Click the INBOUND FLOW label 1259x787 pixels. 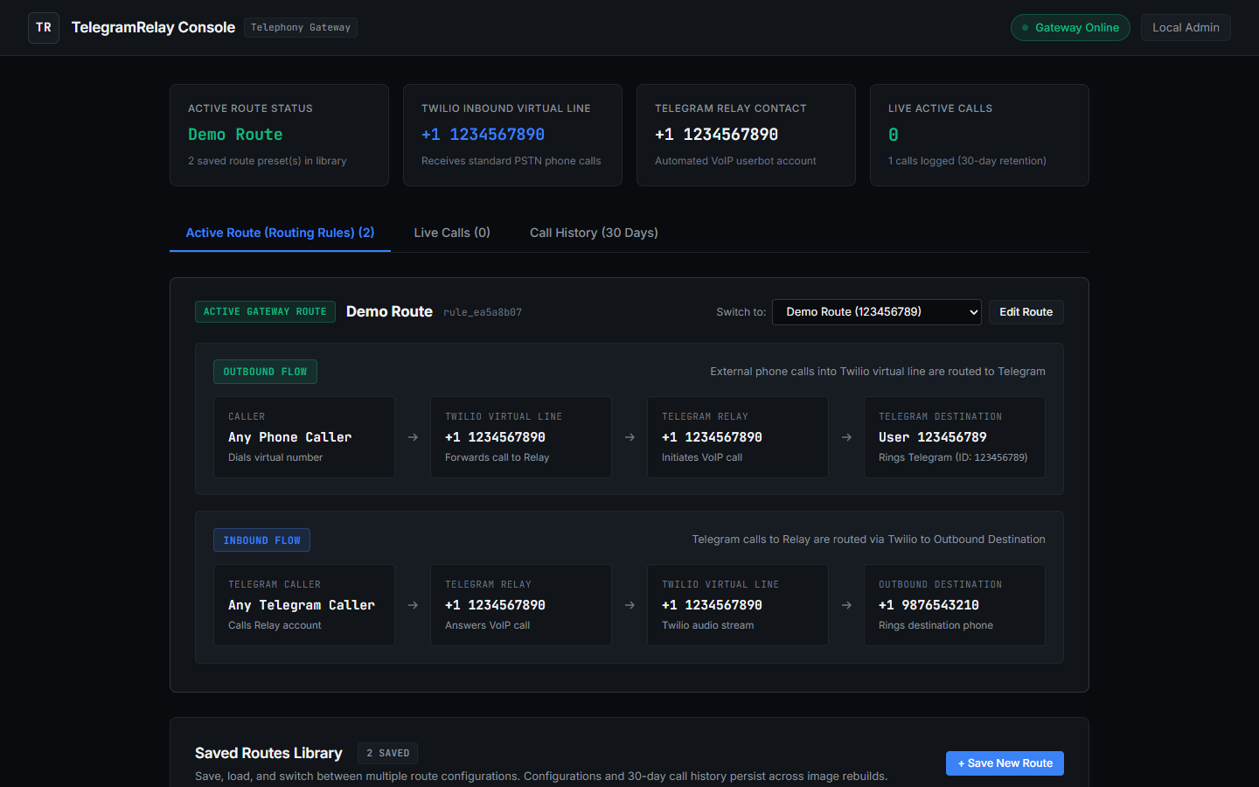point(261,540)
